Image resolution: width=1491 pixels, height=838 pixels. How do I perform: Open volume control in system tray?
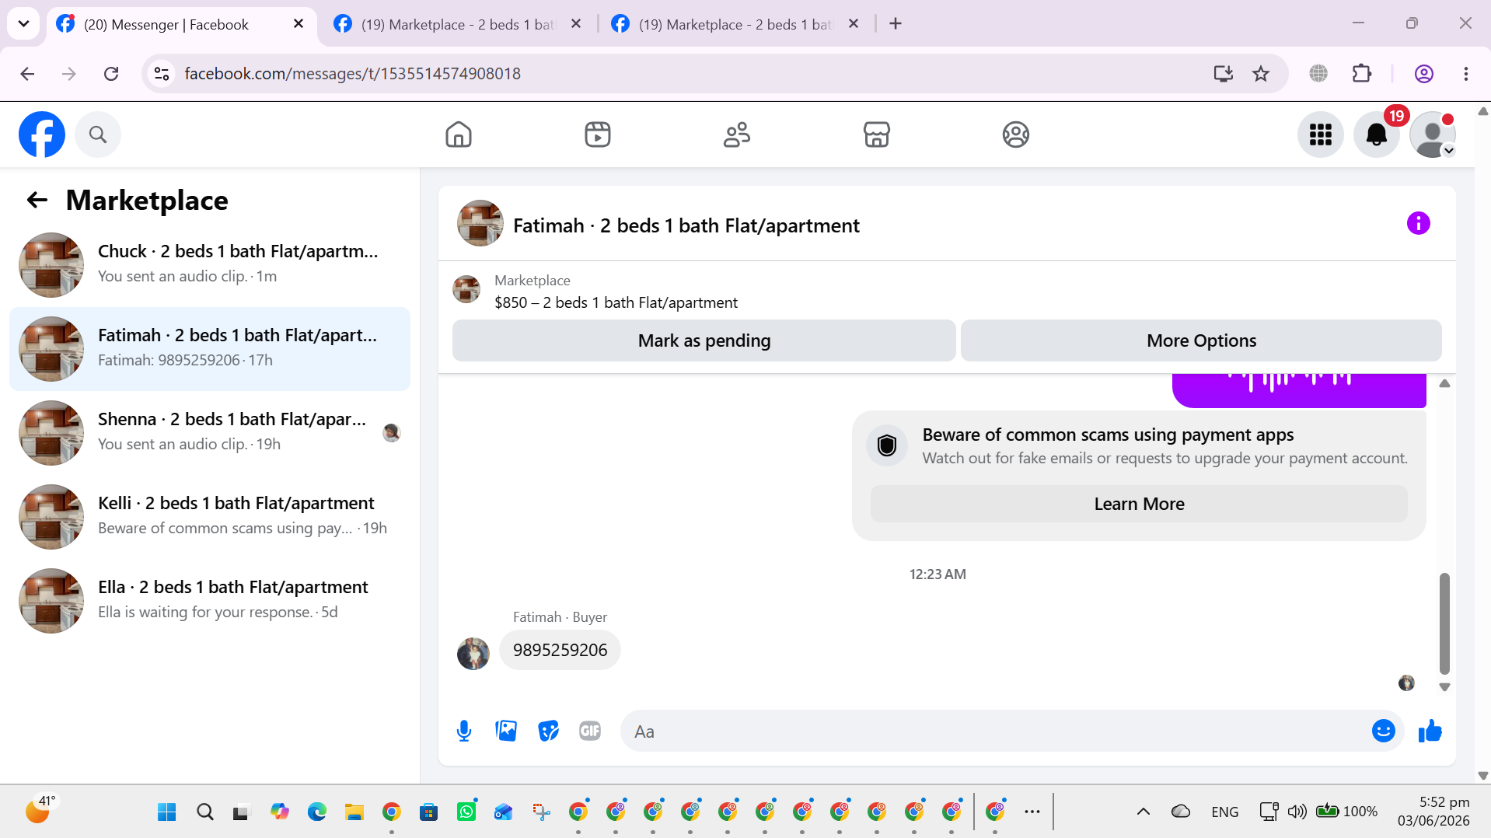click(x=1297, y=812)
